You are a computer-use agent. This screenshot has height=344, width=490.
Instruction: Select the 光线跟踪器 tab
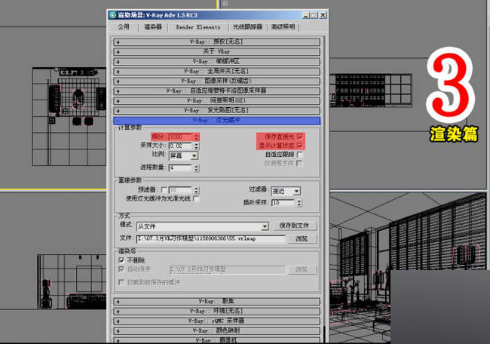pyautogui.click(x=247, y=27)
